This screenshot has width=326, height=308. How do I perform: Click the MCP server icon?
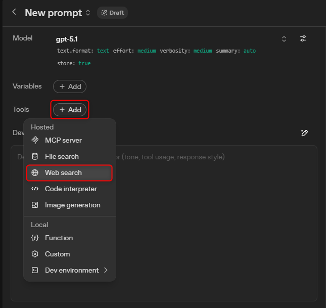click(35, 140)
